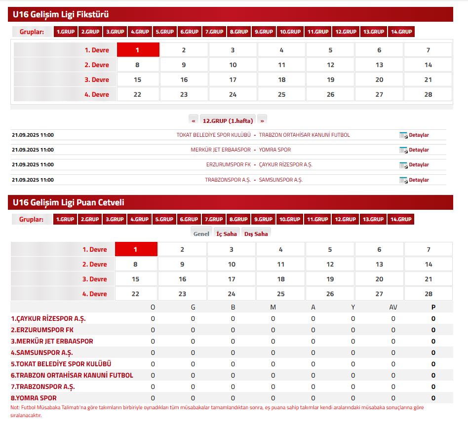Show the Genel standings tab
The height and width of the screenshot is (424, 468).
[x=201, y=234]
